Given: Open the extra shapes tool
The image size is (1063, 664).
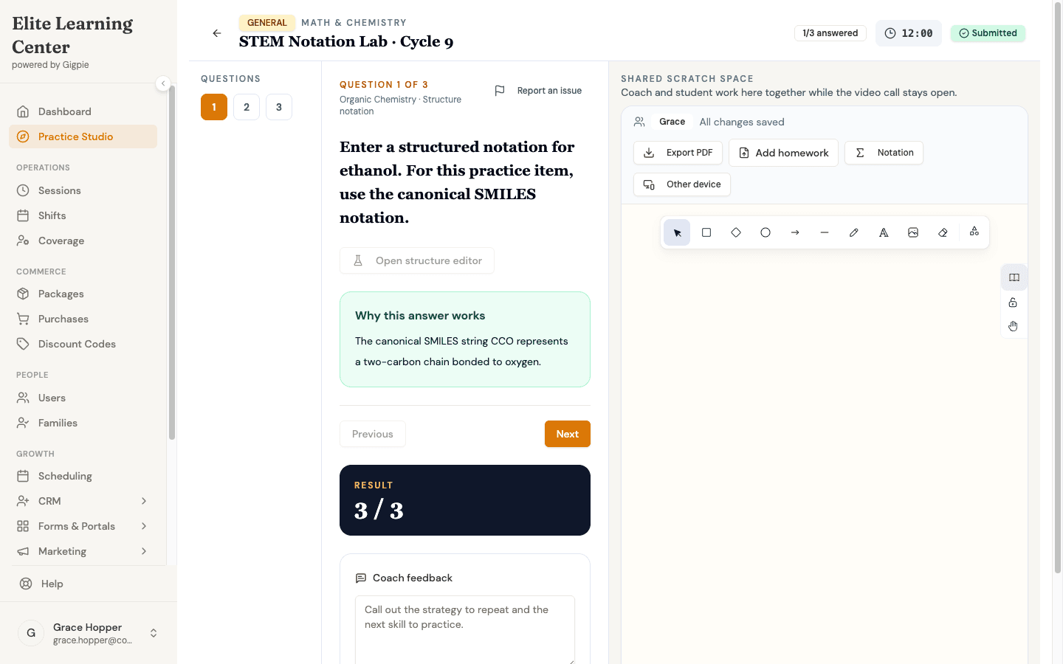Looking at the screenshot, I should [x=974, y=232].
